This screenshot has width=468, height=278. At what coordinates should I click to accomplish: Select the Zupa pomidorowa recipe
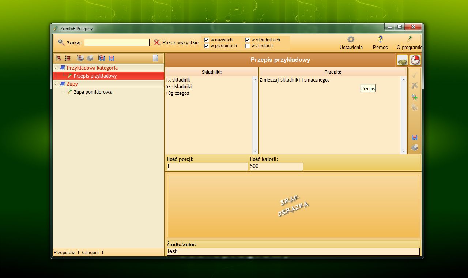[x=93, y=92]
